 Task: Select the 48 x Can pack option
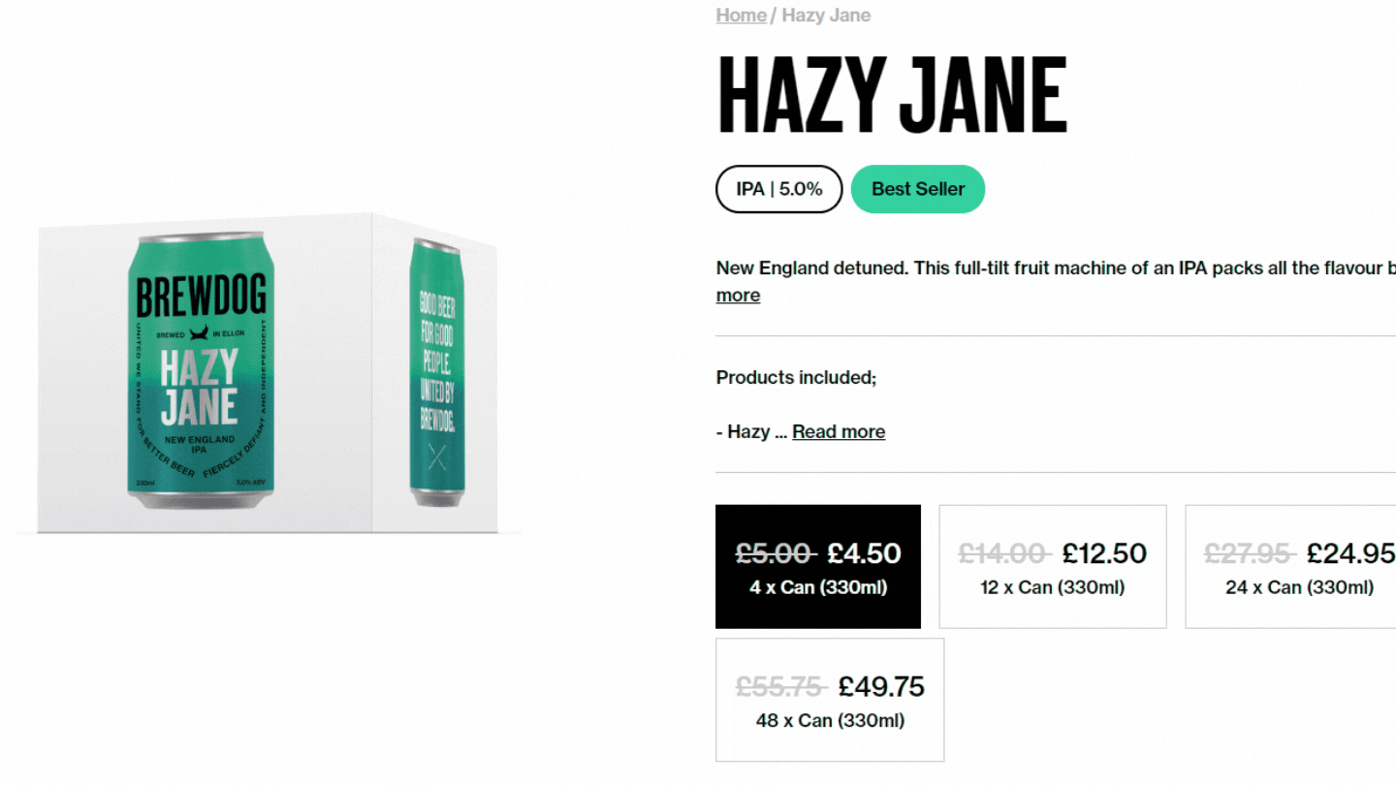click(x=830, y=700)
